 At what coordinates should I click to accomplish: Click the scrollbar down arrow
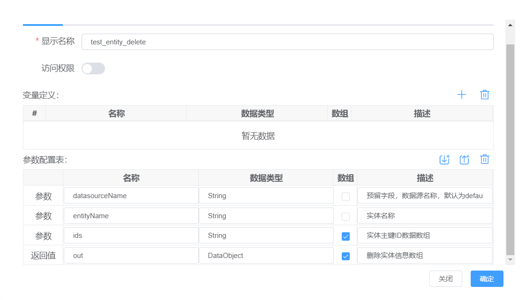(x=511, y=259)
